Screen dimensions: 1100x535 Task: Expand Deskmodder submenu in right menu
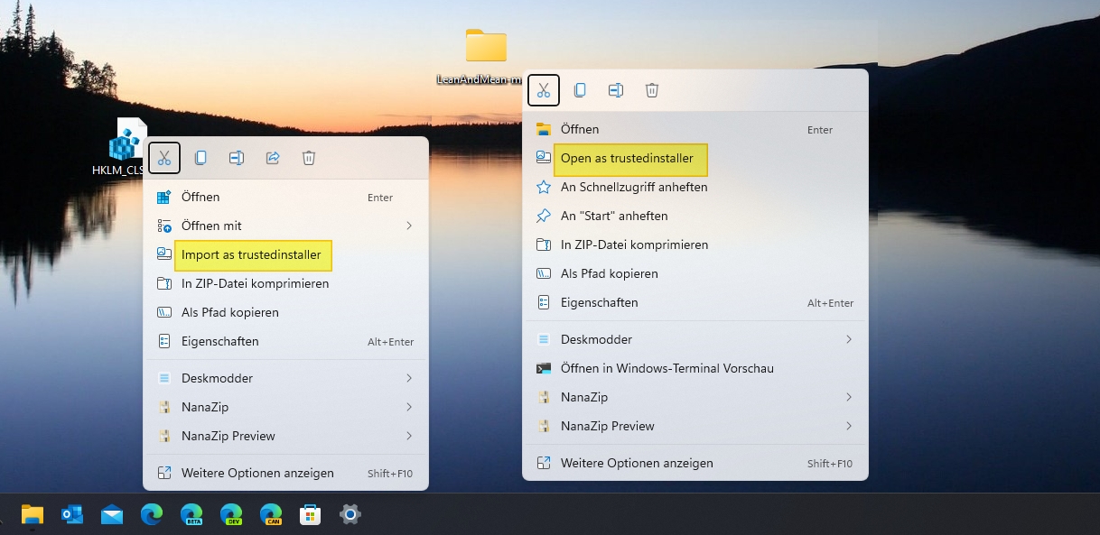pyautogui.click(x=694, y=339)
